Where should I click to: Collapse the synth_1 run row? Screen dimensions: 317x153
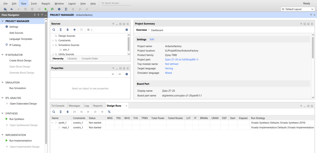point(53,123)
